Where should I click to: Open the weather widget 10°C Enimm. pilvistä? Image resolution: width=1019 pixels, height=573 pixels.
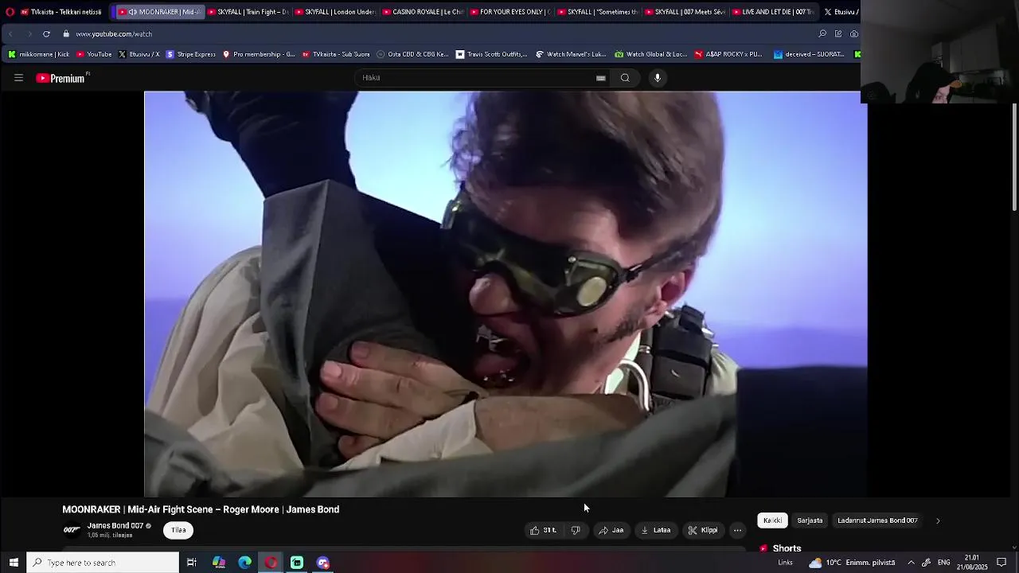point(852,563)
